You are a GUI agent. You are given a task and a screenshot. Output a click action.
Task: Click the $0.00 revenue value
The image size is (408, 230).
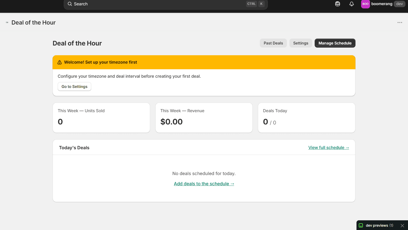[171, 122]
